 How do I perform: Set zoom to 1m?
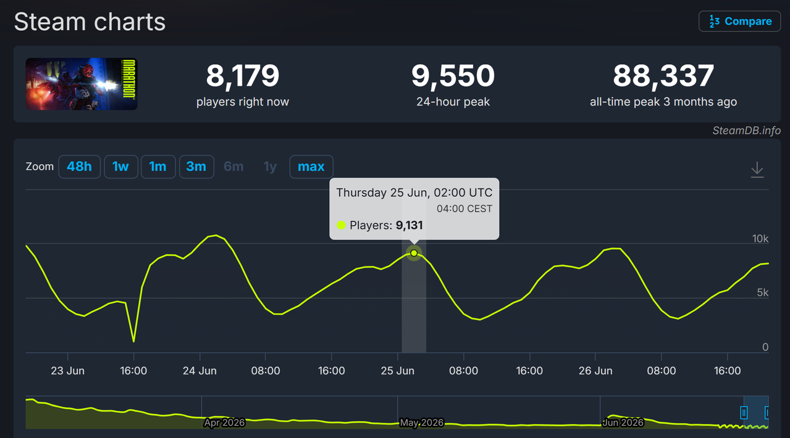(158, 167)
